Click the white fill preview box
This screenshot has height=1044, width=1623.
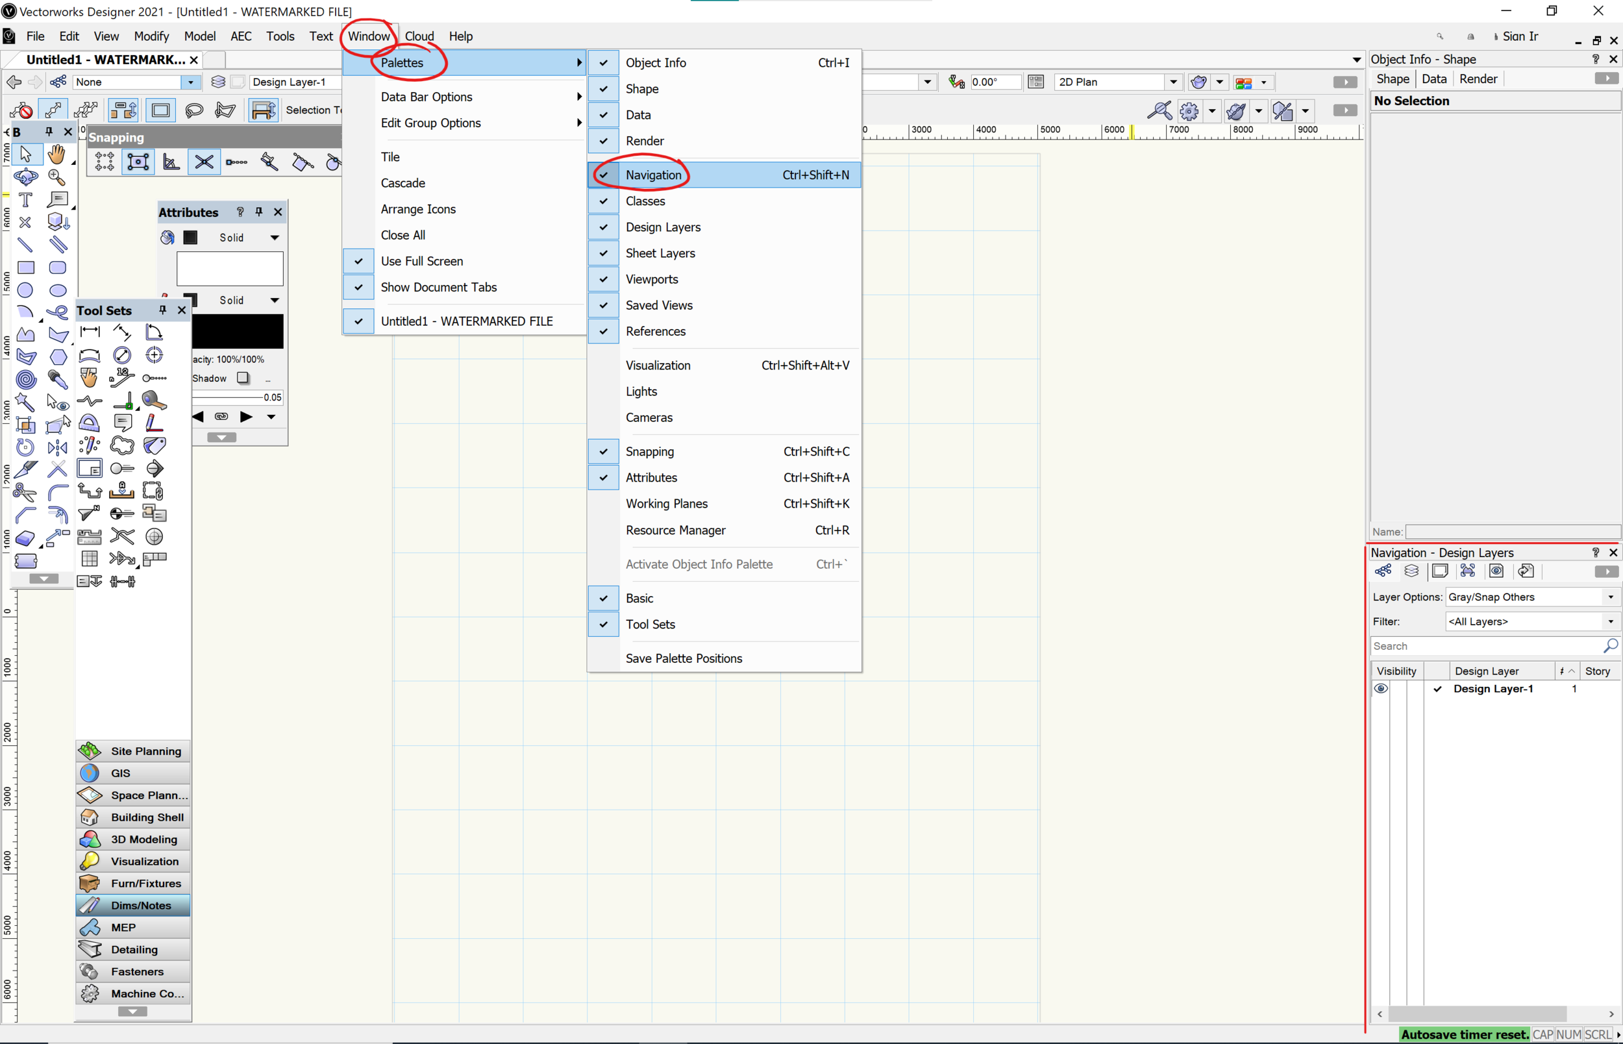click(230, 268)
